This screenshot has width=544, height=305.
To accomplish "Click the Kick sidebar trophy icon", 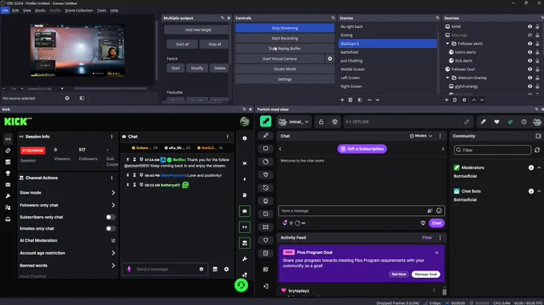I will coord(8,173).
